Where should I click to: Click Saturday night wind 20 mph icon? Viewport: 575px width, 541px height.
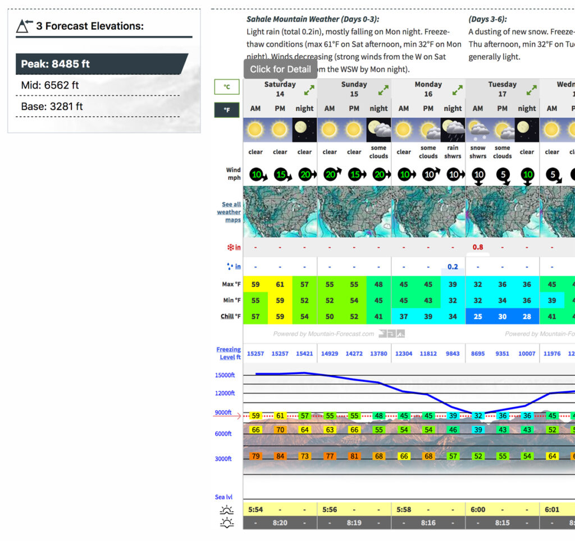click(x=307, y=174)
